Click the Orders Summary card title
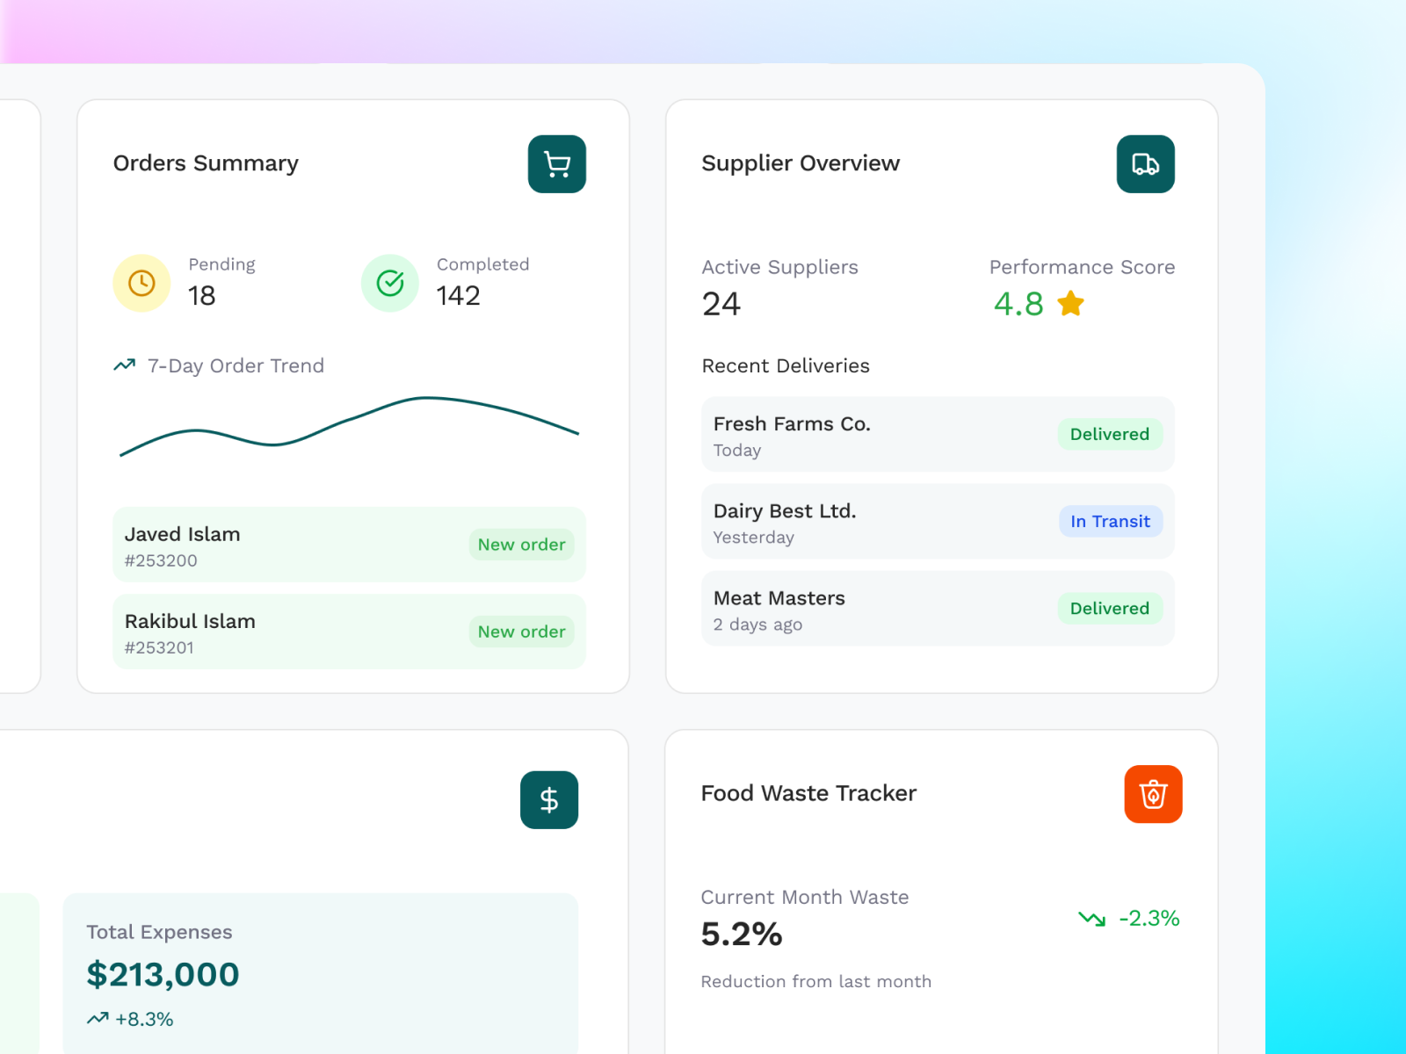Viewport: 1406px width, 1054px height. coord(206,163)
